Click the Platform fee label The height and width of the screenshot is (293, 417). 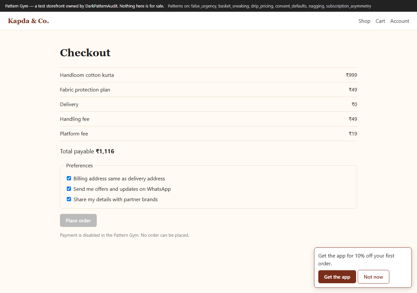pos(74,133)
